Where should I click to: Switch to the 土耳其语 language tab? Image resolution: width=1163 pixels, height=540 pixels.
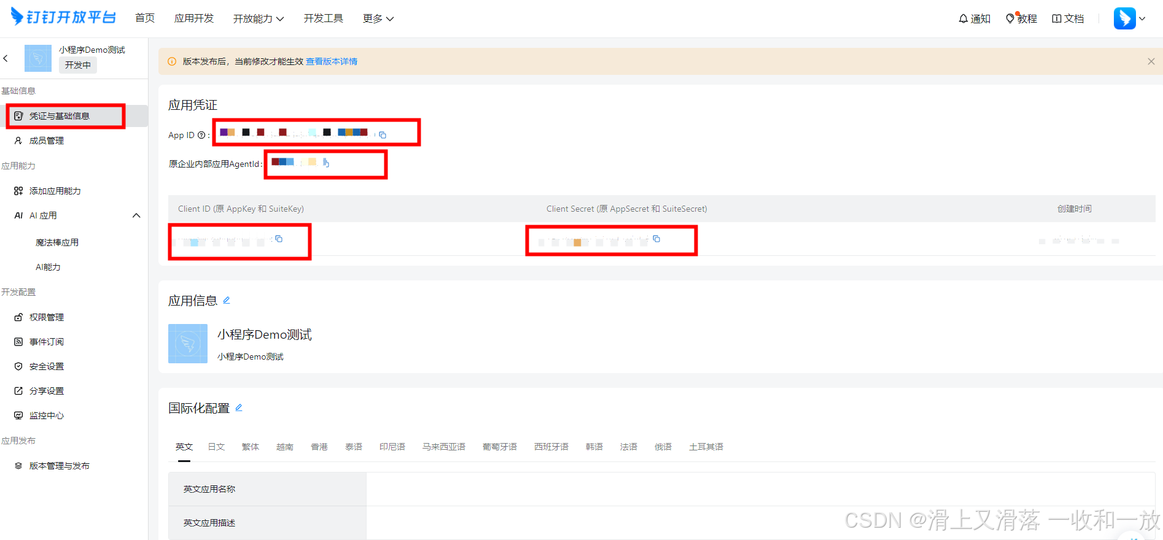click(706, 447)
